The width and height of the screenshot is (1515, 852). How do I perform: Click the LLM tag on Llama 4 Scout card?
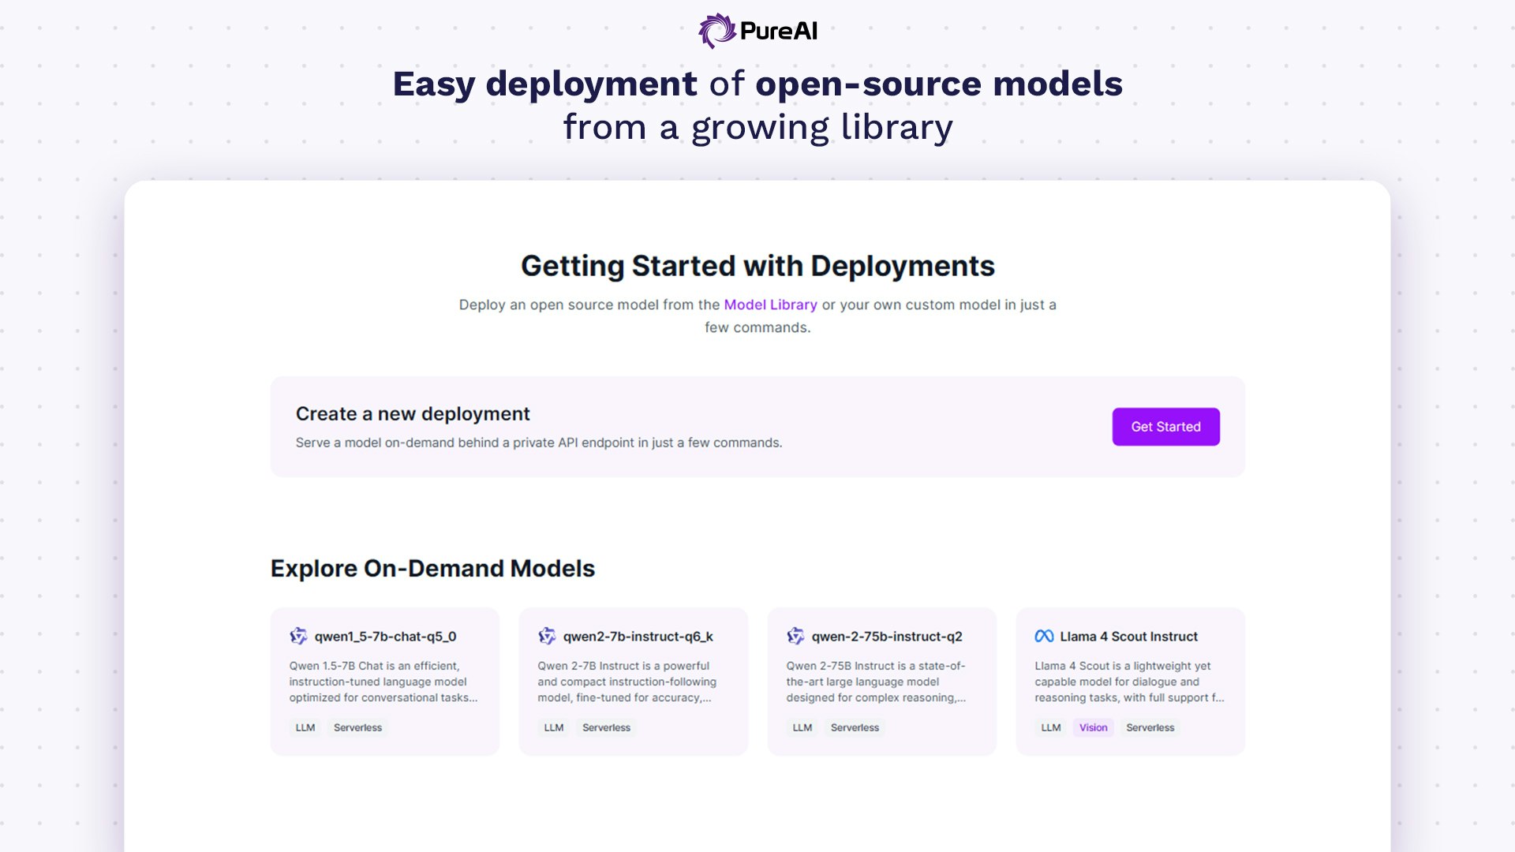click(x=1051, y=727)
